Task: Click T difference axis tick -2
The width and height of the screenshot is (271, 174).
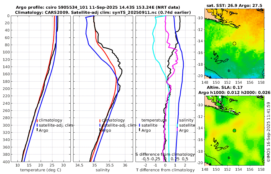Action: coord(145,165)
